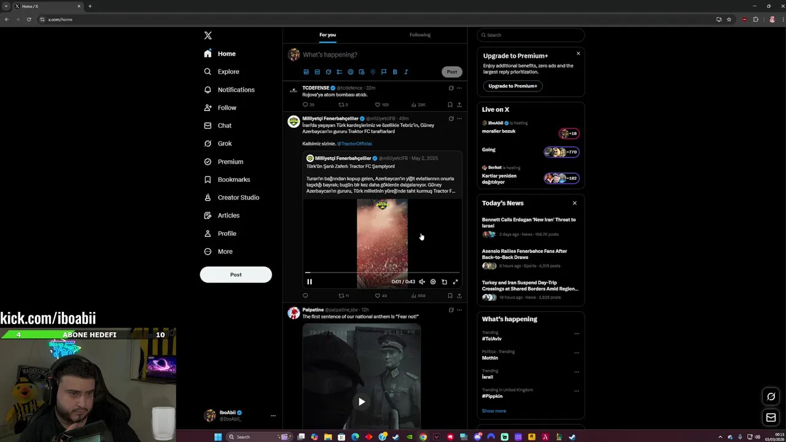The height and width of the screenshot is (442, 786).
Task: Open the Explore page in sidebar
Action: (x=222, y=72)
